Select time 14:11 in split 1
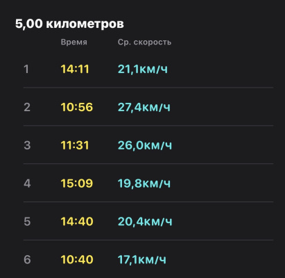 click(x=75, y=69)
